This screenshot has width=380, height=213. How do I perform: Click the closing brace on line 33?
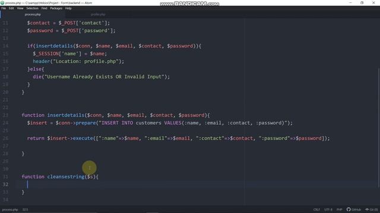tap(23, 192)
